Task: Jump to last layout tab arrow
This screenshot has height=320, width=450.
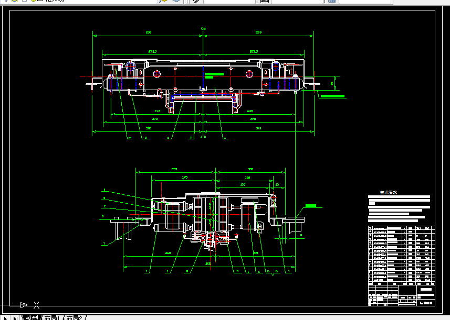Action: (15, 318)
